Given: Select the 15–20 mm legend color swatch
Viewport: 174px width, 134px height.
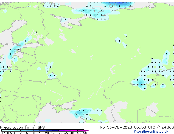Looking at the screenshot, I should [43, 130].
